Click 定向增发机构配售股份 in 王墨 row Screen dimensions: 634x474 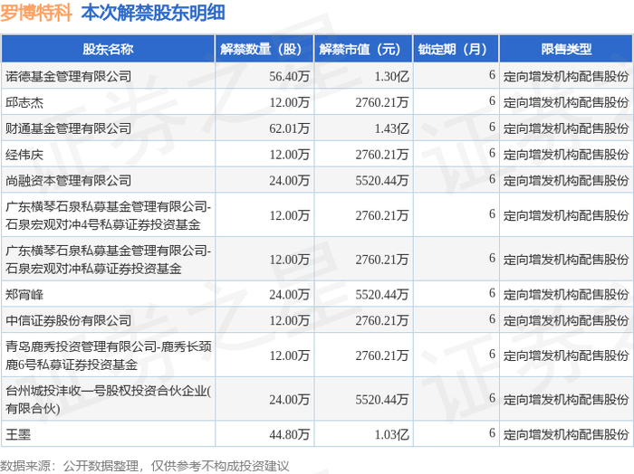point(566,434)
